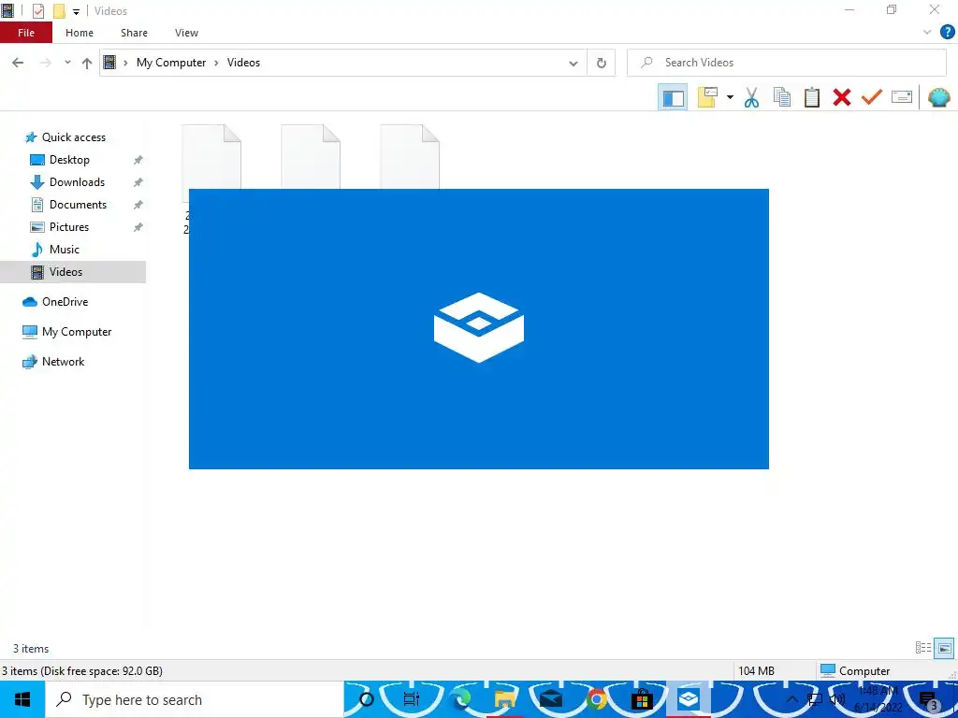
Task: Click the Properties card icon
Action: [902, 97]
